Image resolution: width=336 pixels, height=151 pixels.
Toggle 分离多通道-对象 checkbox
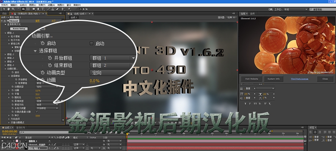[x=37, y=111]
